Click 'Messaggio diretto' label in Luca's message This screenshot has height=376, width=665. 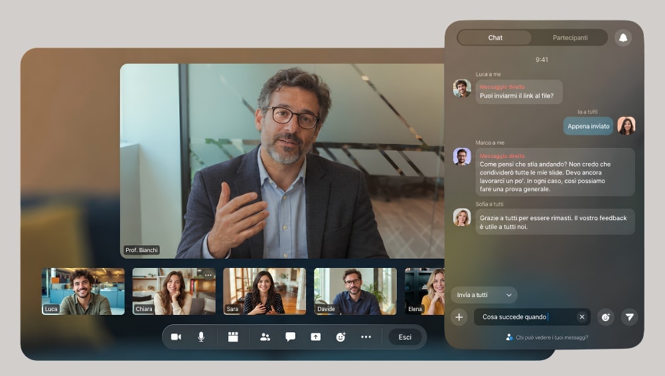click(502, 87)
